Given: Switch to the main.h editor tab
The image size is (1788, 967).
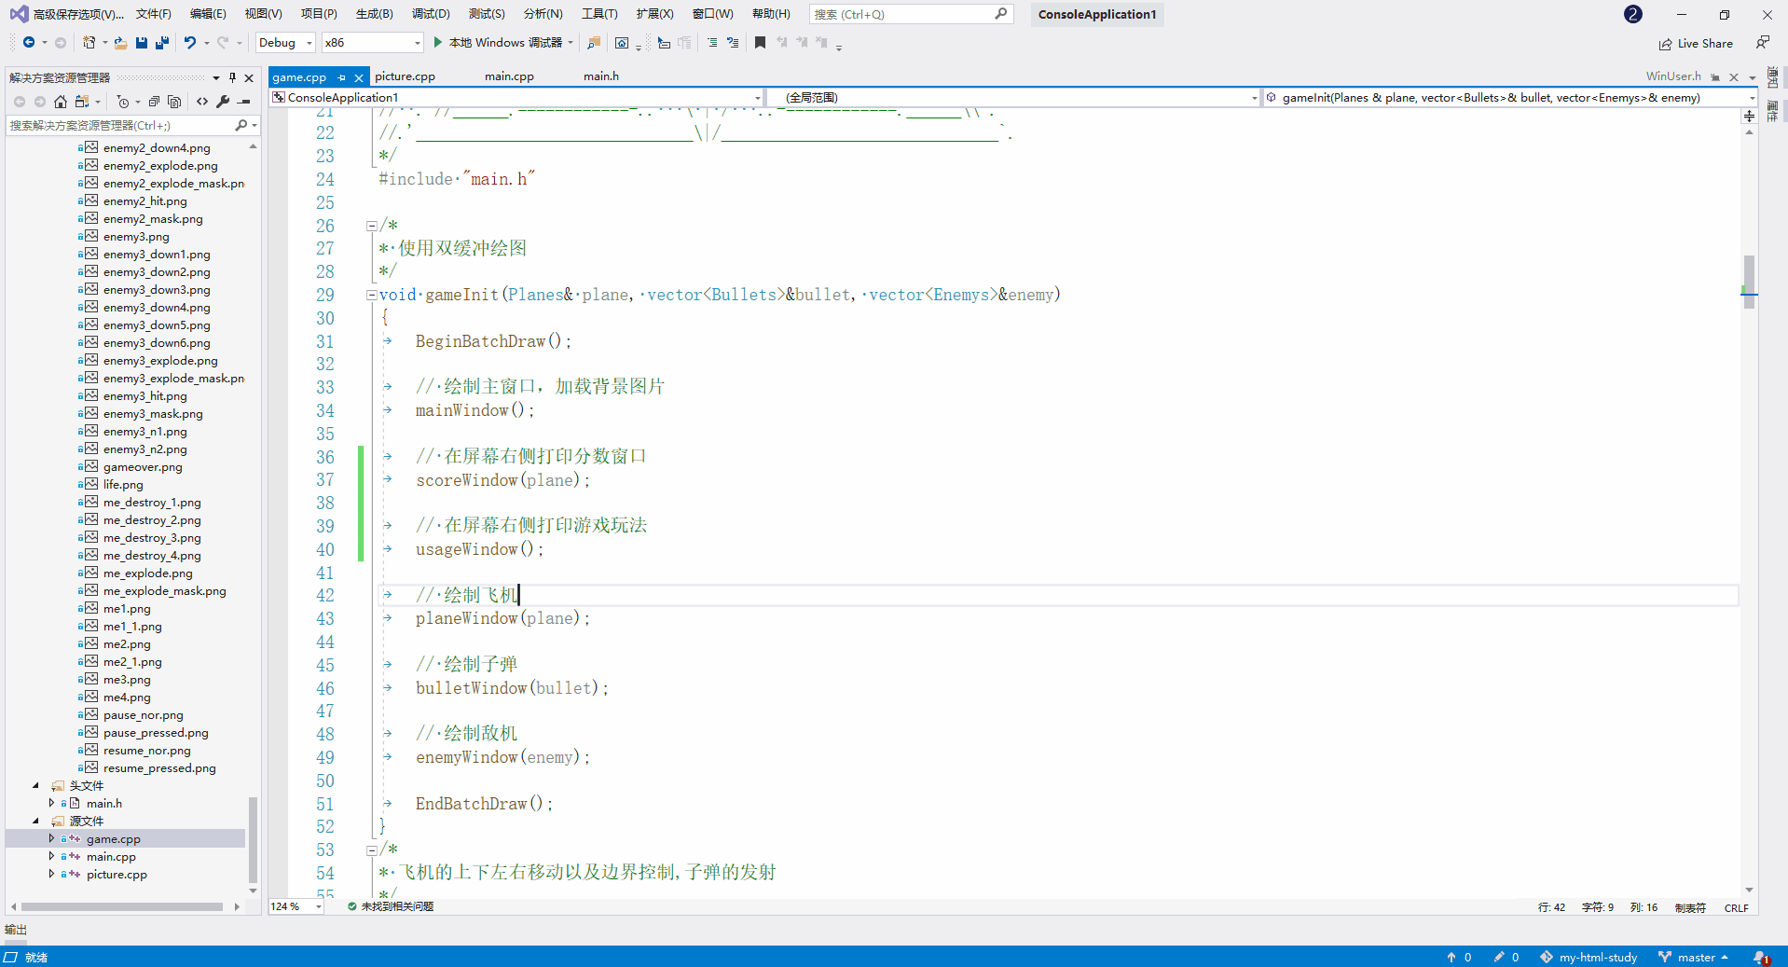Looking at the screenshot, I should pyautogui.click(x=601, y=76).
